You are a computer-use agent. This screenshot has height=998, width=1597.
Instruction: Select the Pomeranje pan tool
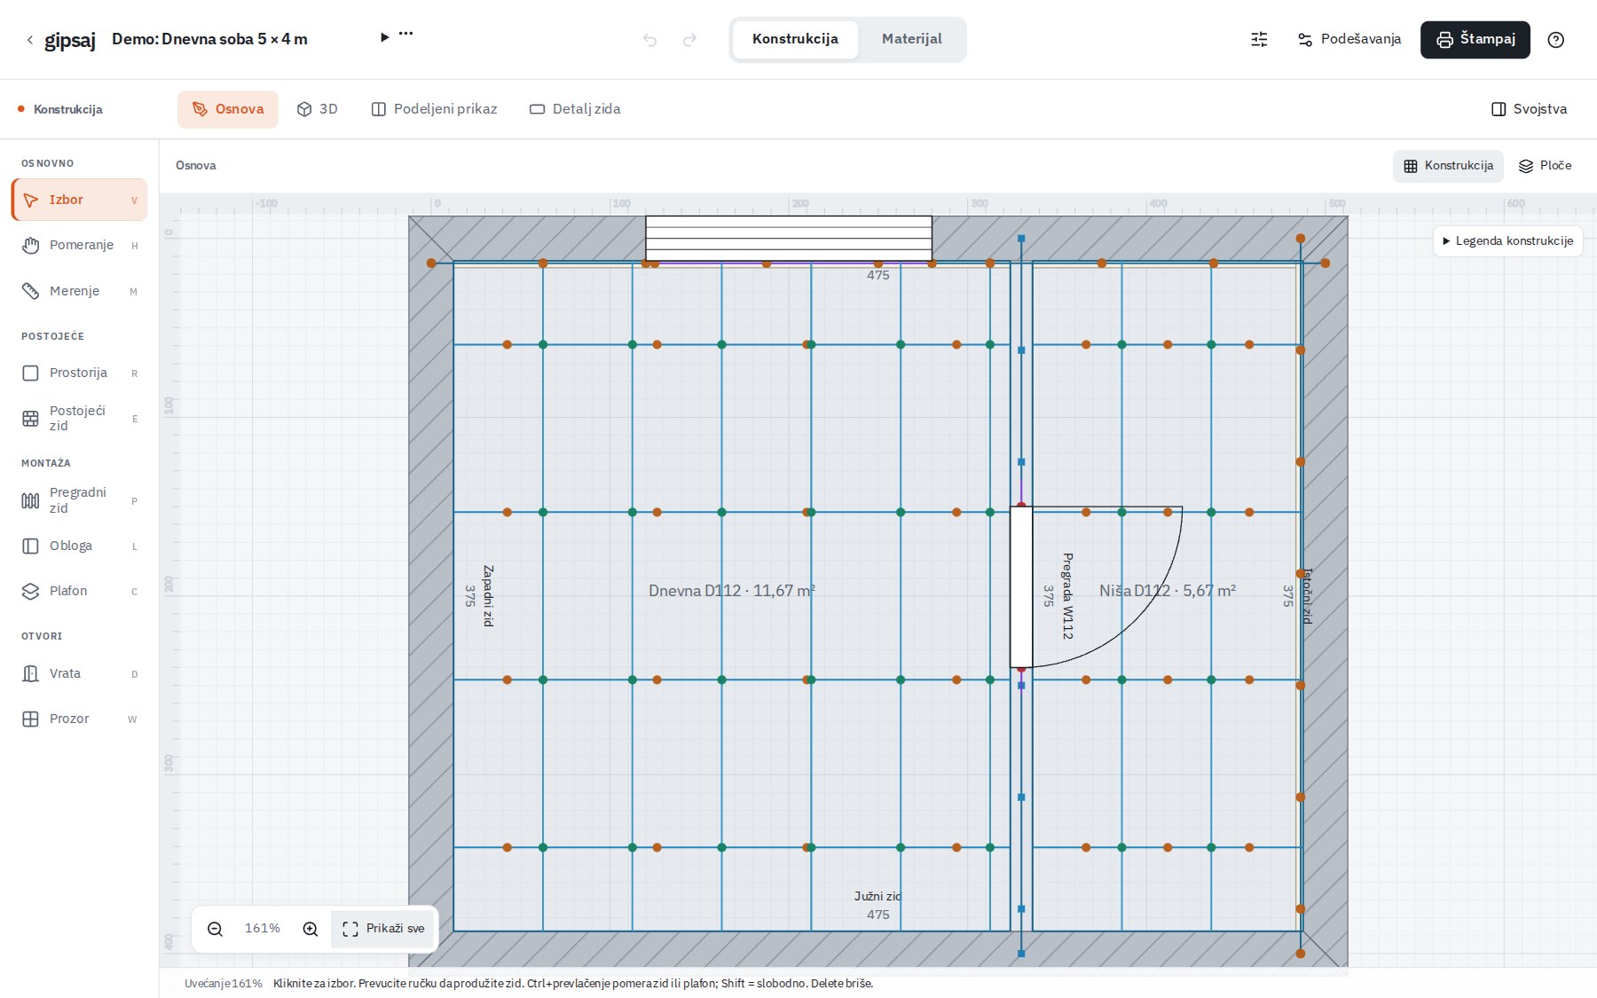click(80, 246)
